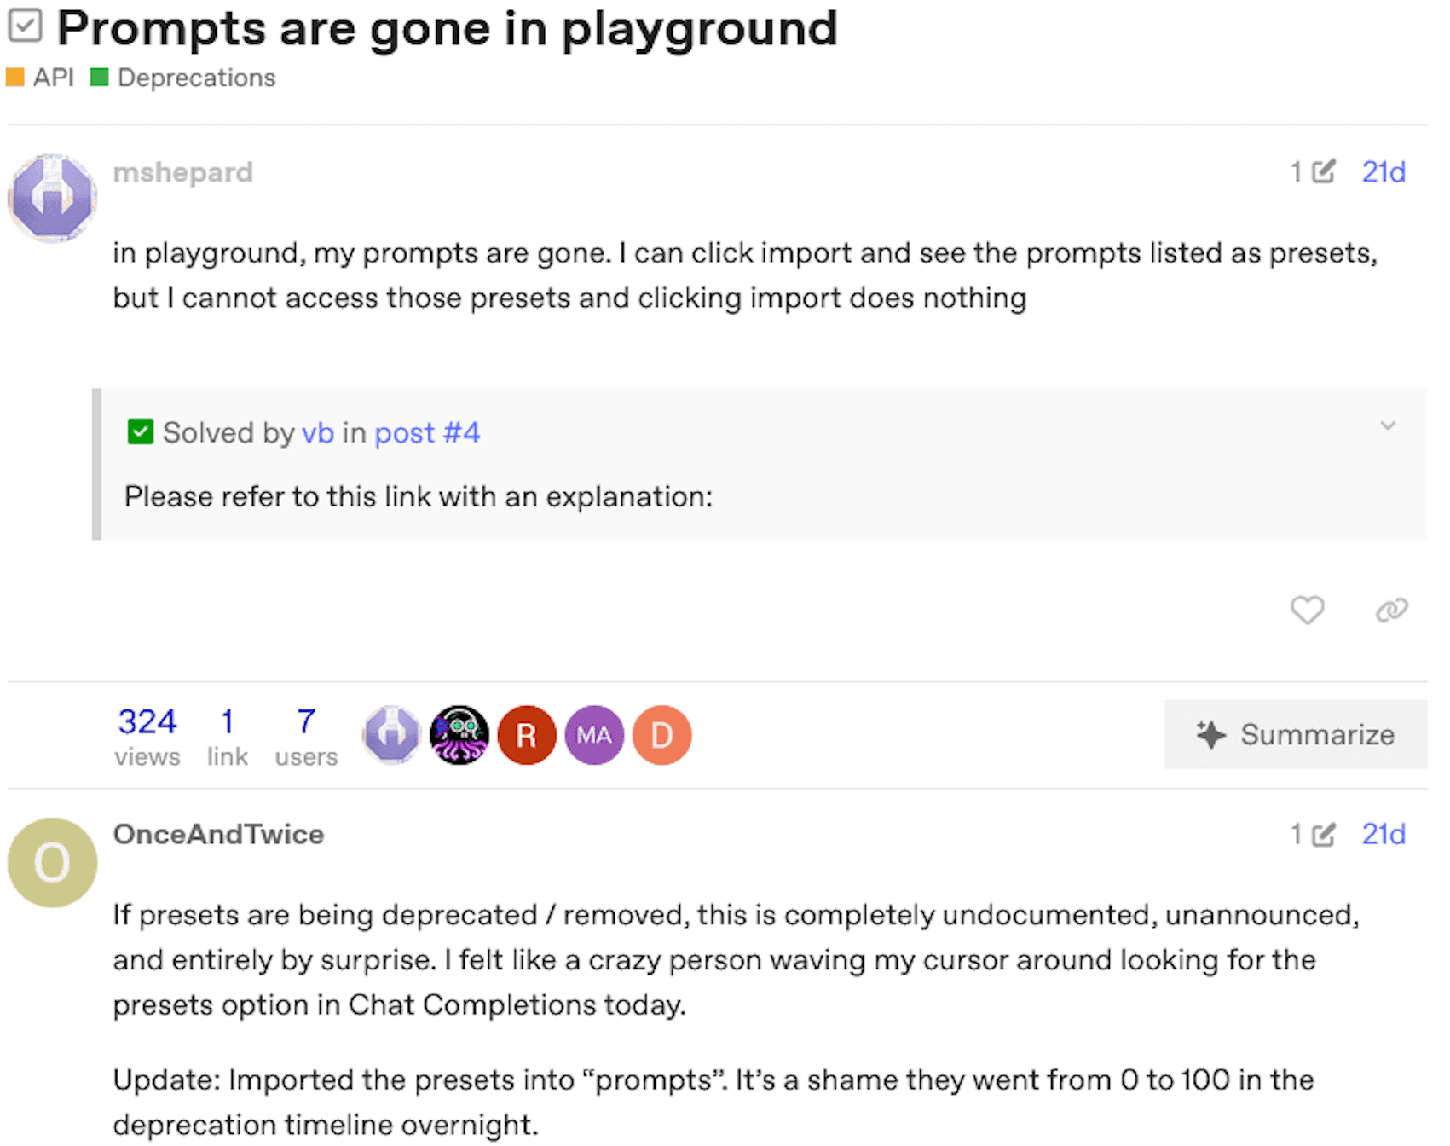View the red R participant avatar
The image size is (1450, 1146).
[x=527, y=735]
